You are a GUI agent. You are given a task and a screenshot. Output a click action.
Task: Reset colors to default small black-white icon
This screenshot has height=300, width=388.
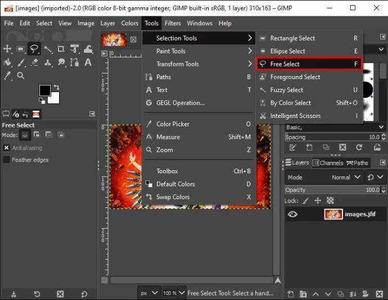tap(42, 101)
